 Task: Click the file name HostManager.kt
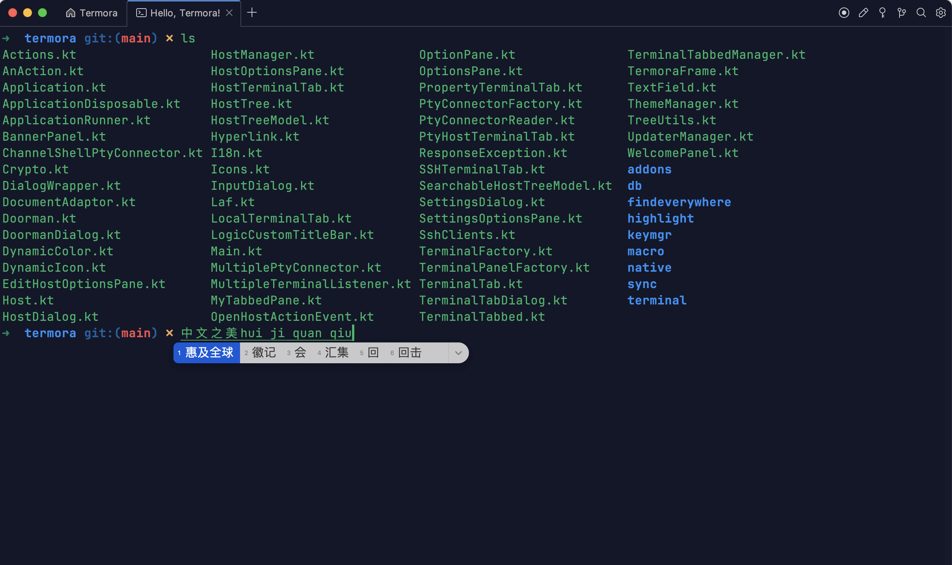(x=263, y=55)
